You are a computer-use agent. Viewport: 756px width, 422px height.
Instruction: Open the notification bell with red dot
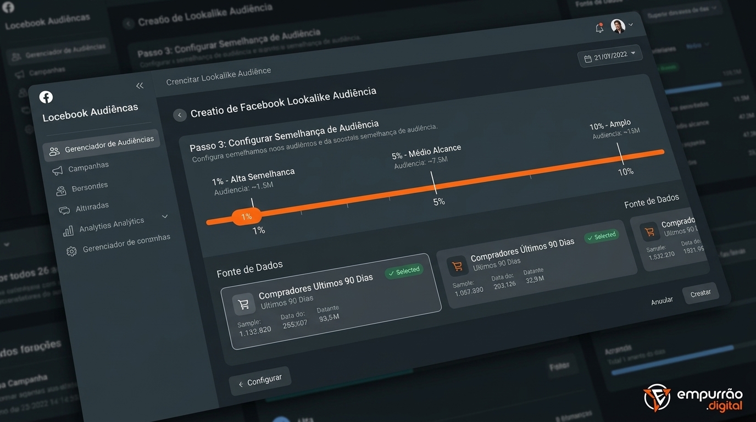(599, 28)
